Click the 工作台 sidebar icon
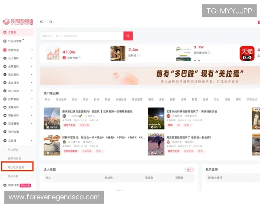This screenshot has height=208, width=261. point(5,32)
